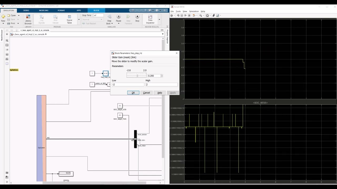Image resolution: width=337 pixels, height=189 pixels.
Task: Click the SOC_target_FWS constant block
Action: pos(120,115)
